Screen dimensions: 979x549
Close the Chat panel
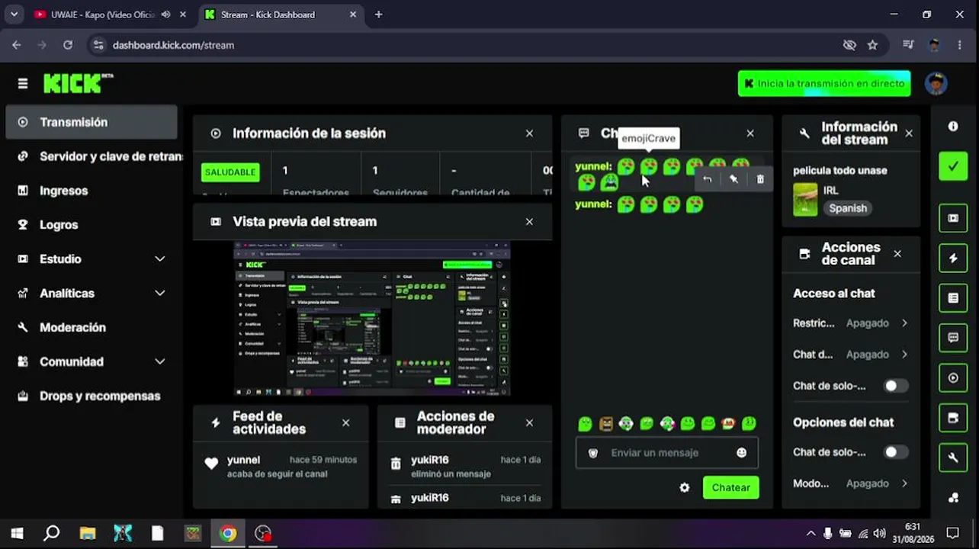[x=750, y=133]
